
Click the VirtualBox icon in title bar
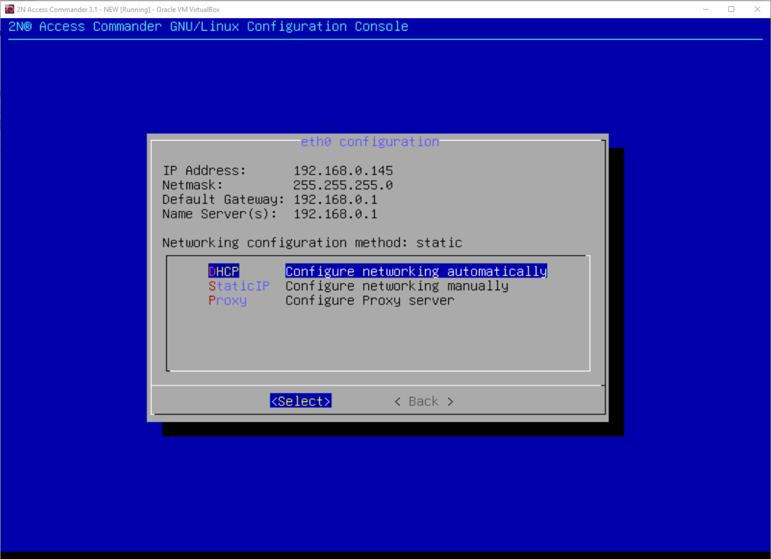point(10,9)
